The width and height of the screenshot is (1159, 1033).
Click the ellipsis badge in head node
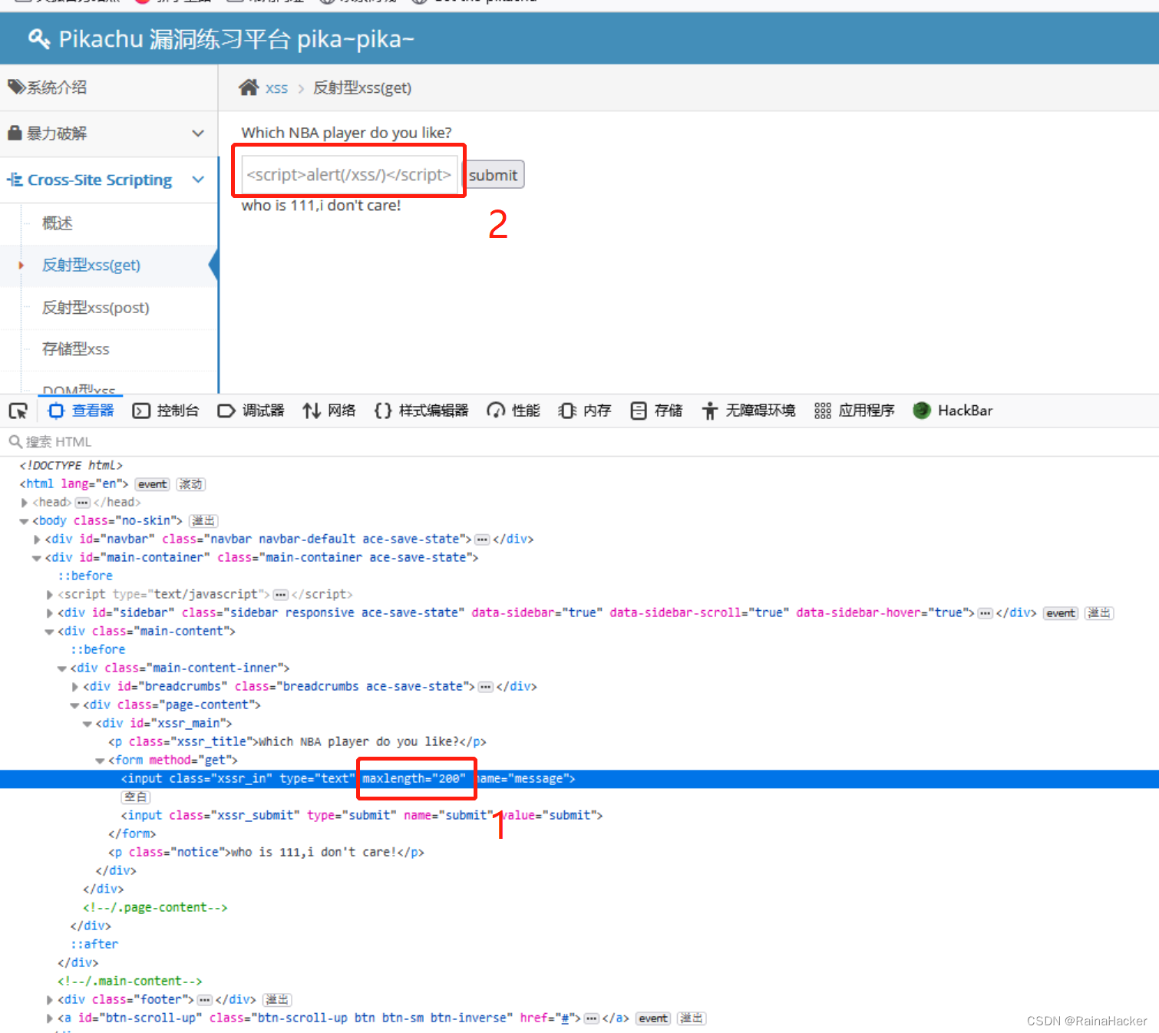[x=82, y=503]
